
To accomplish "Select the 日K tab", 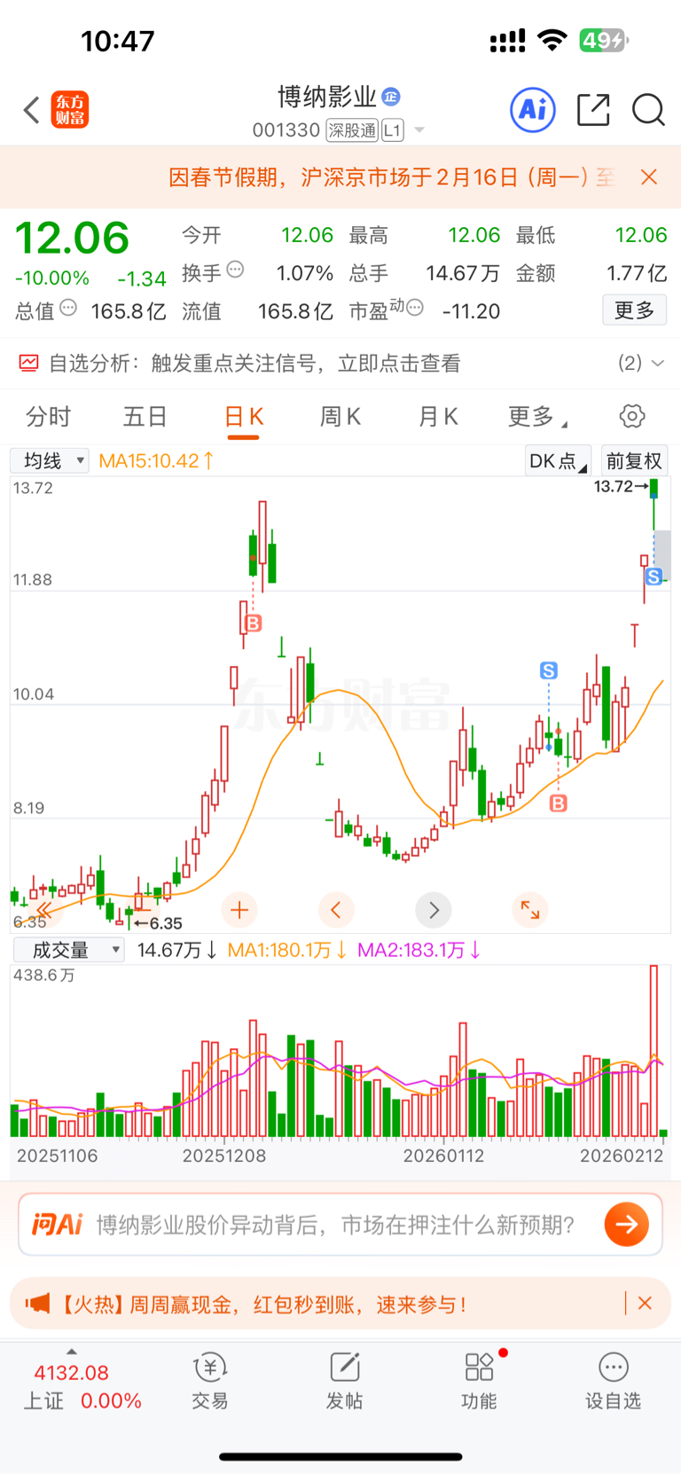I will 244,417.
